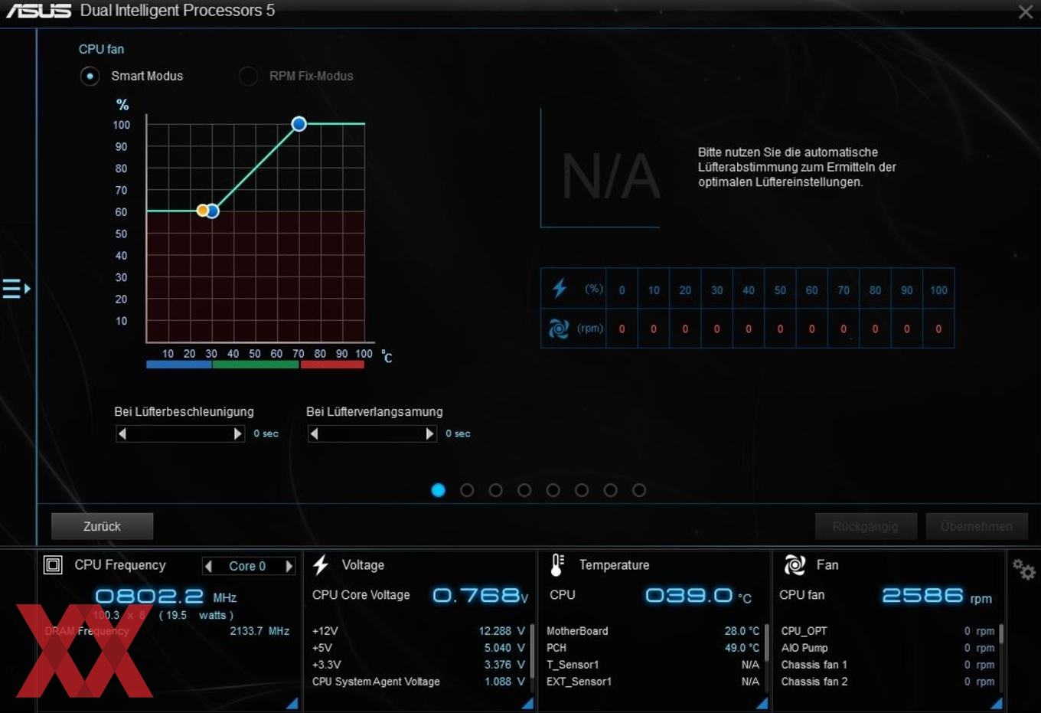This screenshot has width=1041, height=713.
Task: Click the blue low temperature range bar
Action: point(179,365)
